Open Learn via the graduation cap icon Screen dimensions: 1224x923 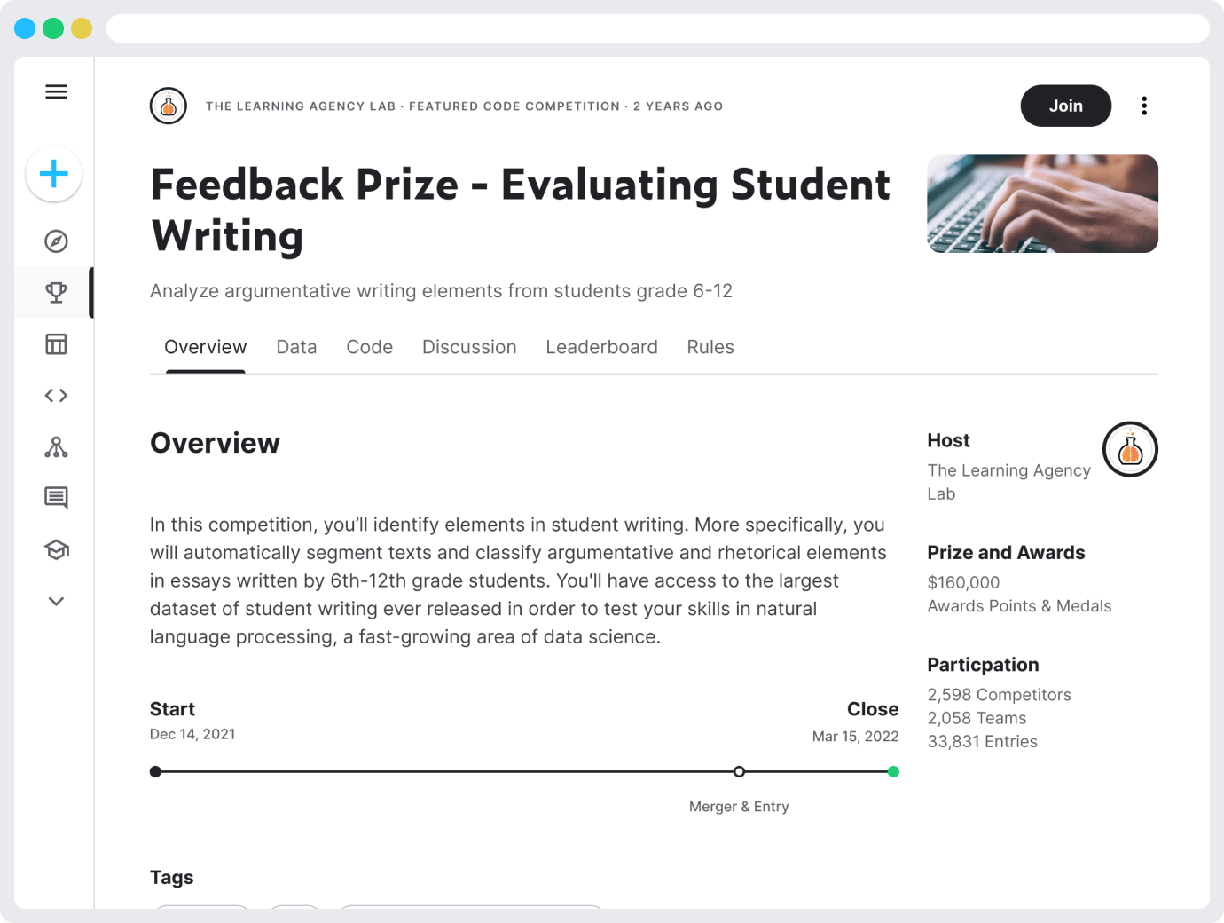(55, 549)
